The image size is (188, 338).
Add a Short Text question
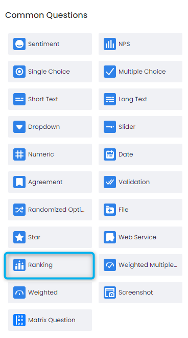50,99
